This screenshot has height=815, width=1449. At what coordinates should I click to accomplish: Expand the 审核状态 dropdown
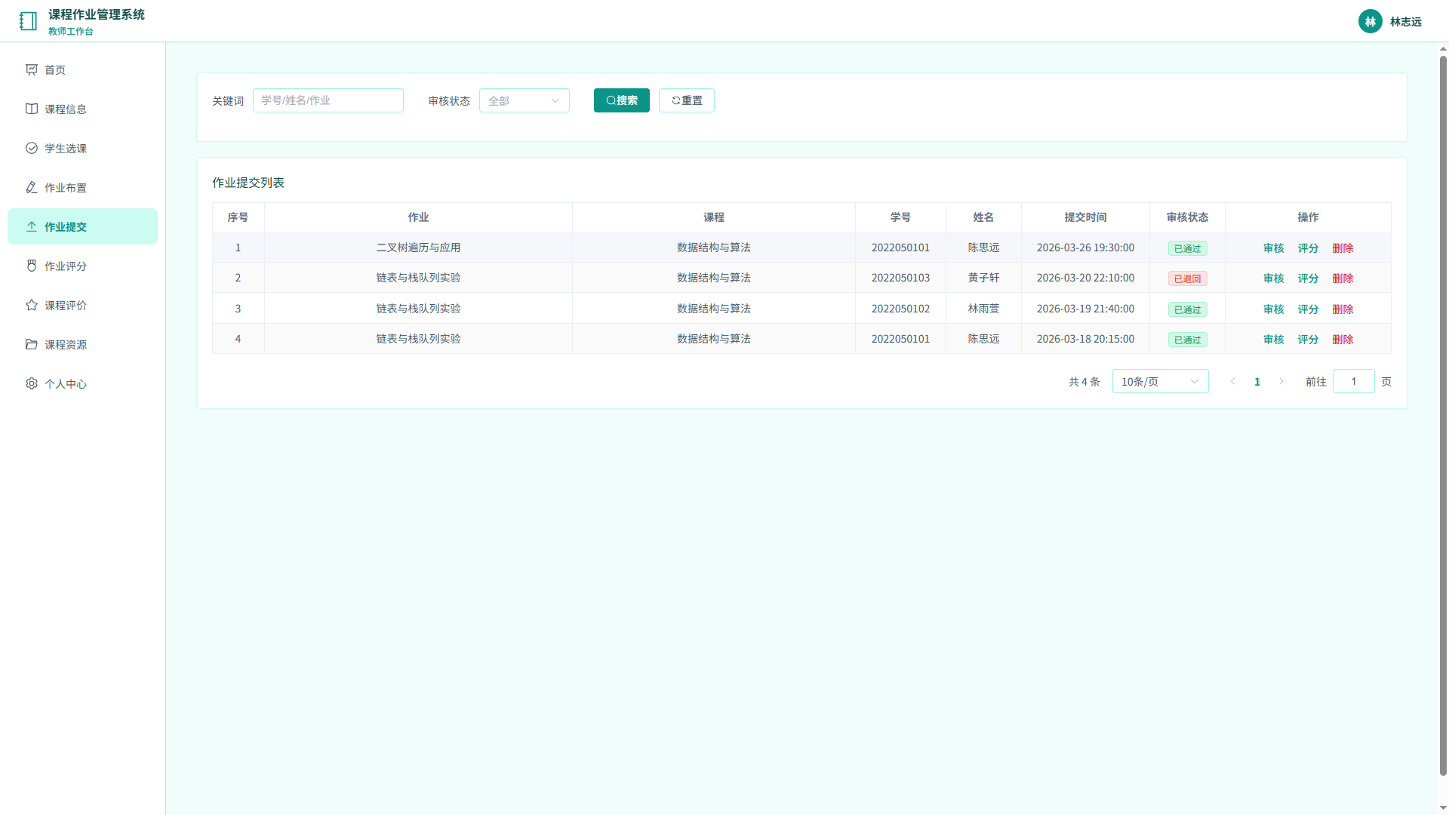[x=525, y=100]
